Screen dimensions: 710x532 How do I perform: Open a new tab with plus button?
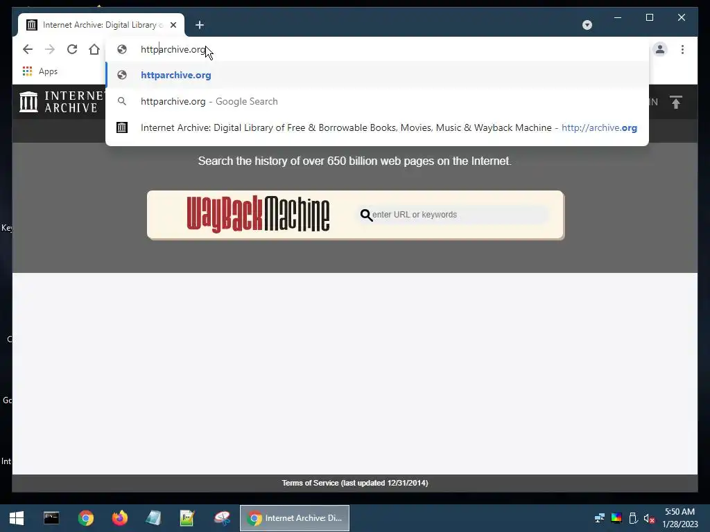pyautogui.click(x=200, y=25)
